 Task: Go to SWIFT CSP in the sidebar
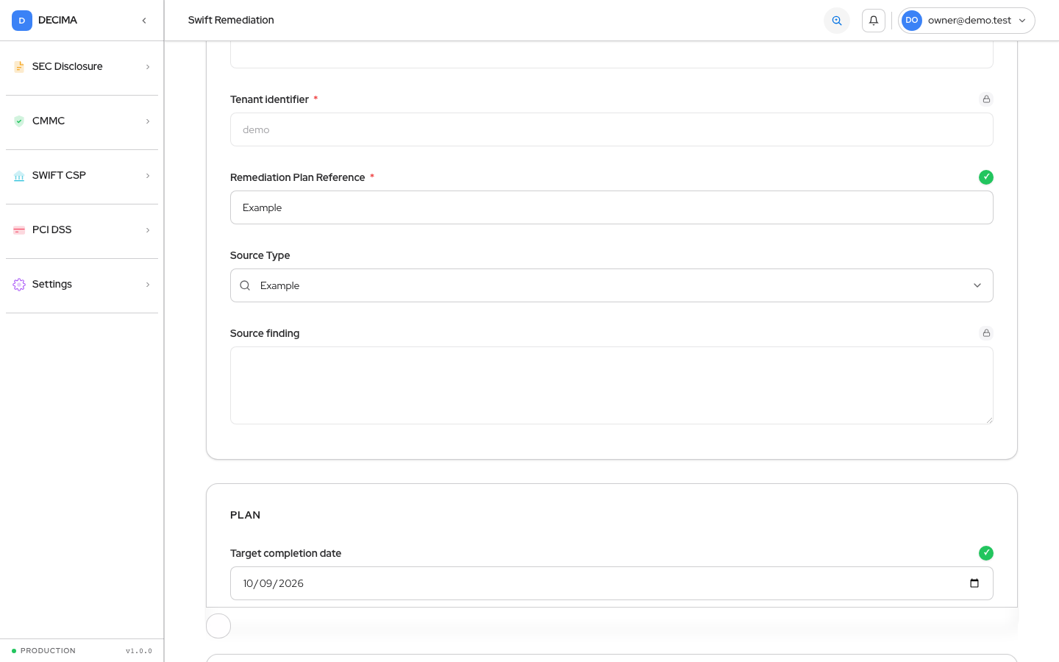(x=82, y=176)
